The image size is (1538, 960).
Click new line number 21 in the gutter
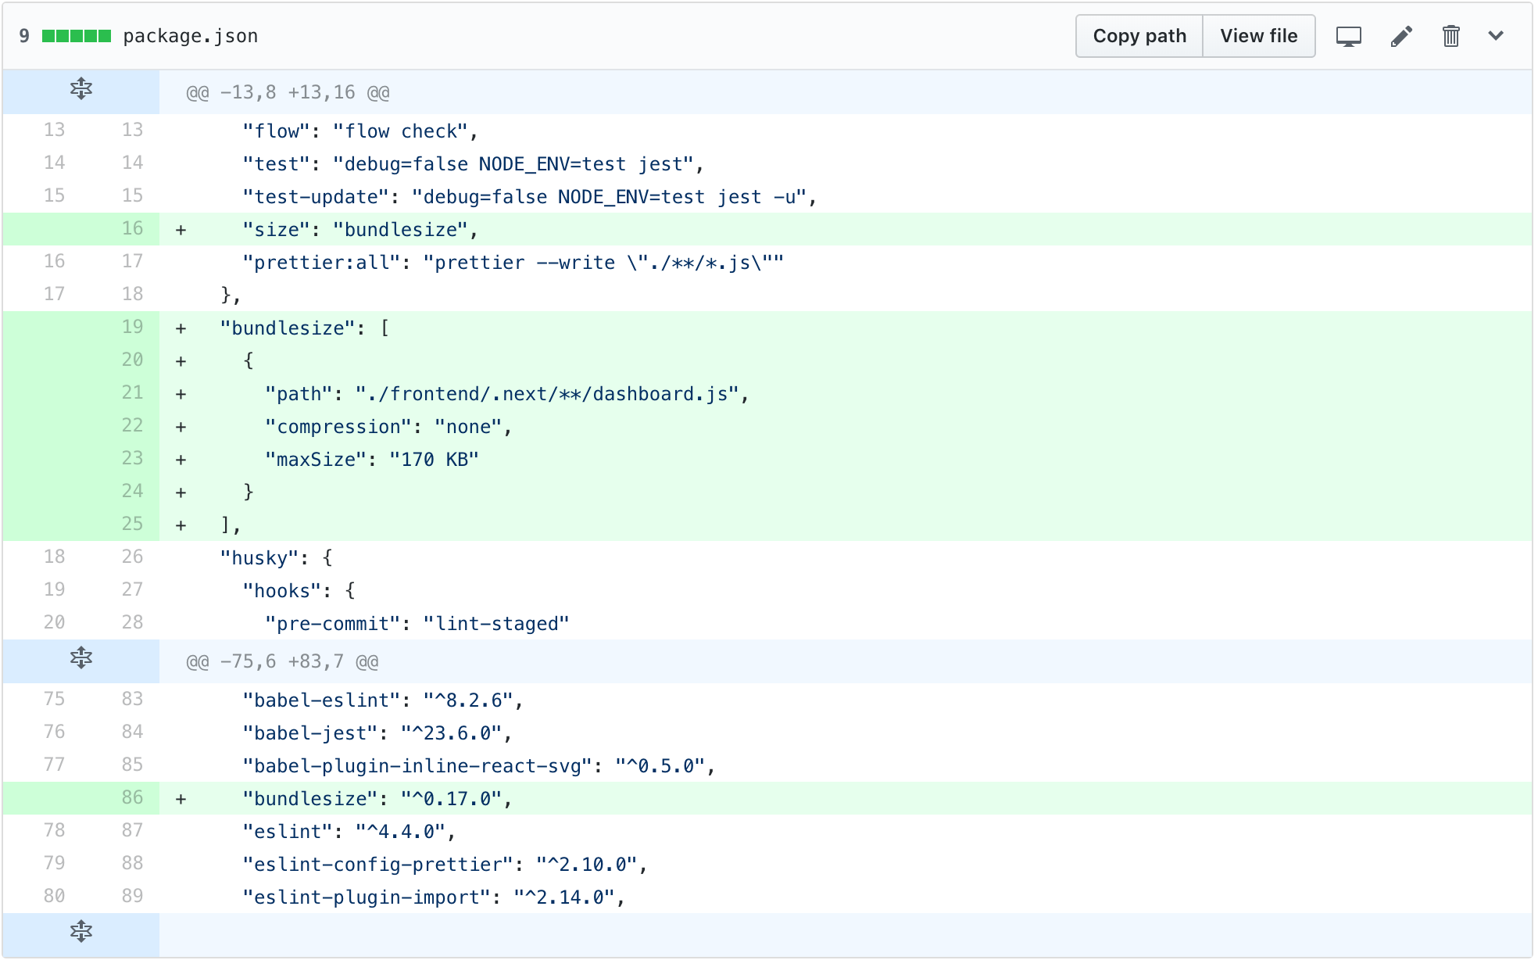pyautogui.click(x=132, y=392)
